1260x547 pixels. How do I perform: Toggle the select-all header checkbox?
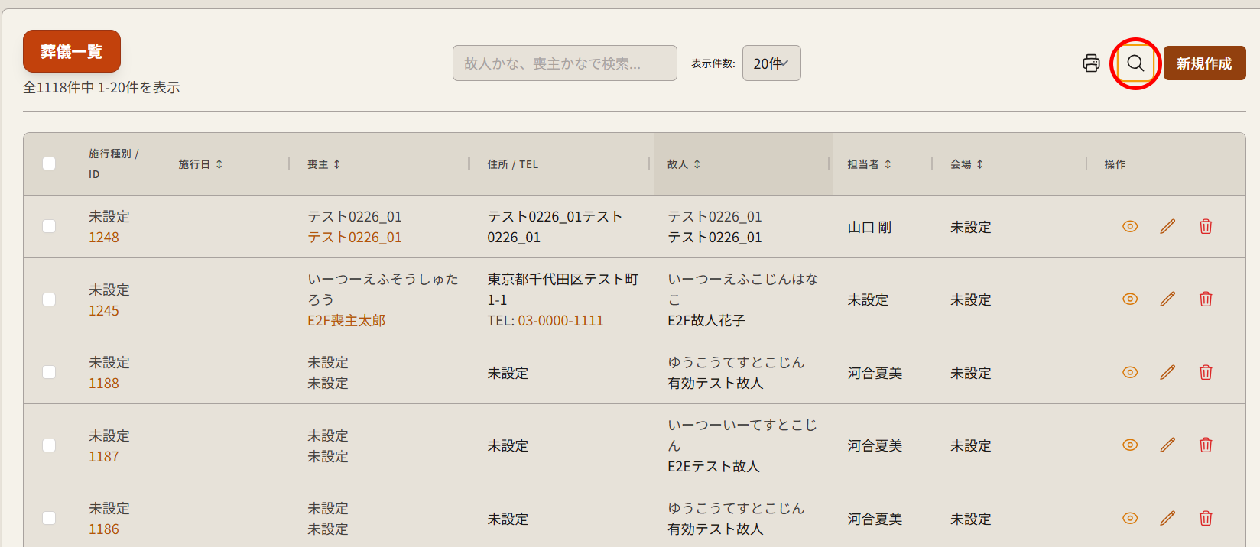[x=49, y=163]
